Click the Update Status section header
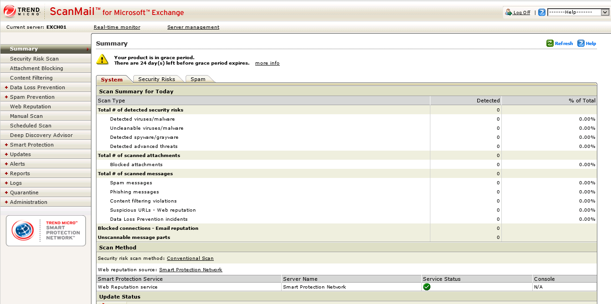Viewport: 611px width, 304px height. tap(347, 297)
